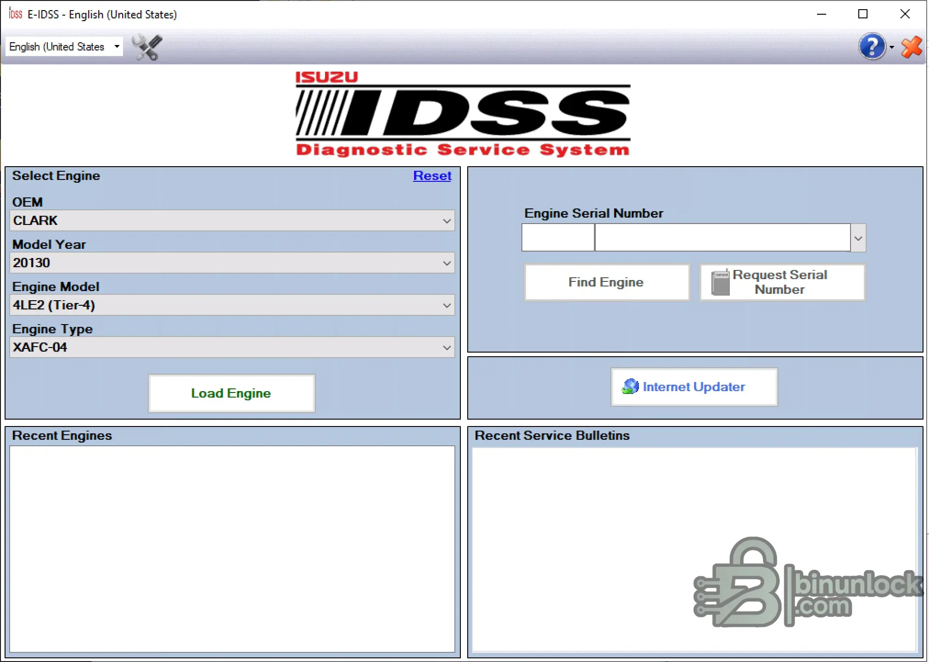929x662 pixels.
Task: Minimize the E-IDSS window
Action: 822,14
